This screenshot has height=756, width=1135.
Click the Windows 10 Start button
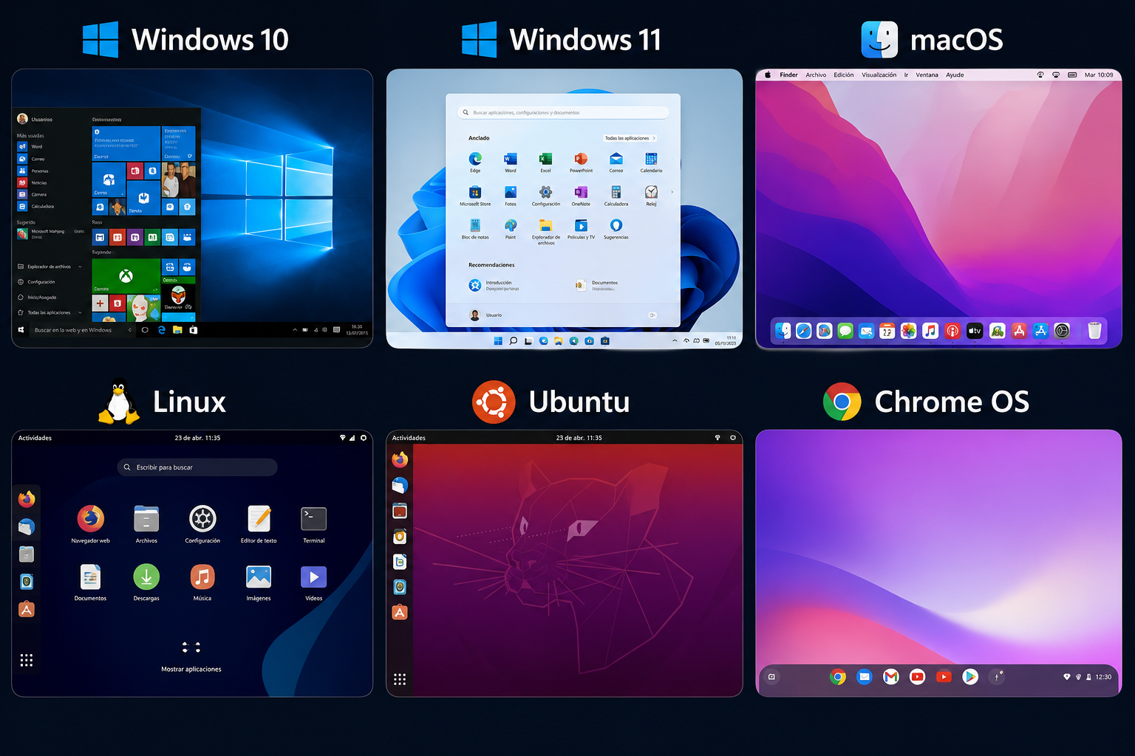click(x=21, y=330)
